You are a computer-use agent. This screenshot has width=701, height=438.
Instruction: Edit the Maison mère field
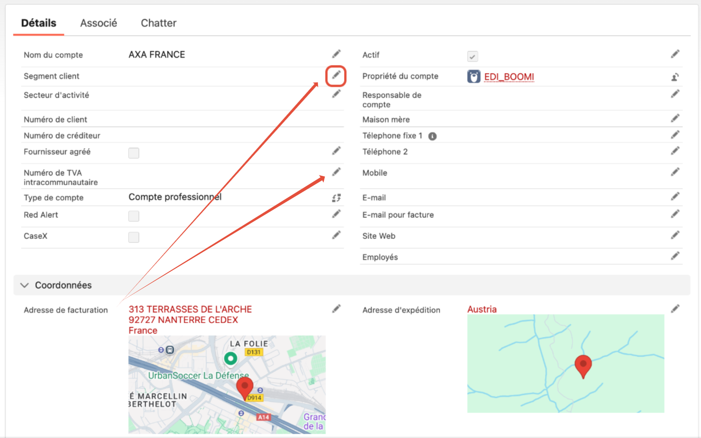[675, 118]
